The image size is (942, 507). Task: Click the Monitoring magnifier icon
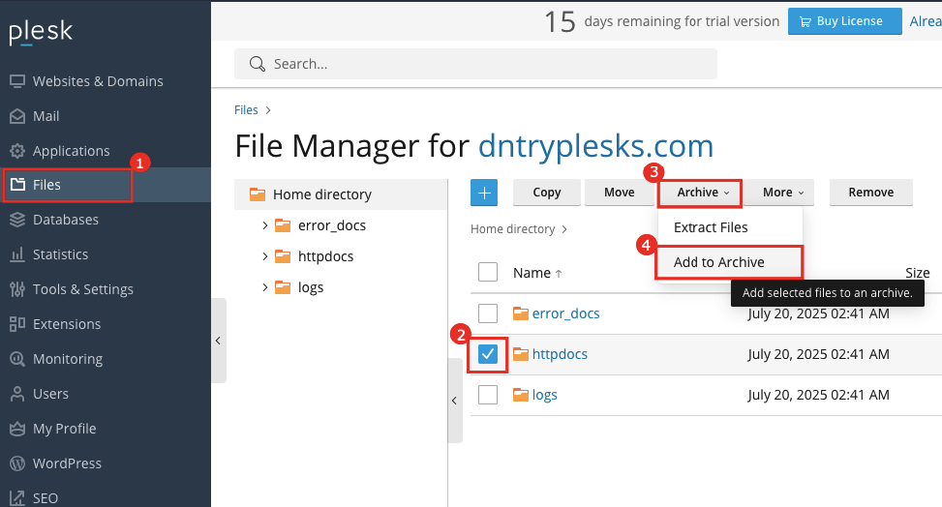[17, 359]
